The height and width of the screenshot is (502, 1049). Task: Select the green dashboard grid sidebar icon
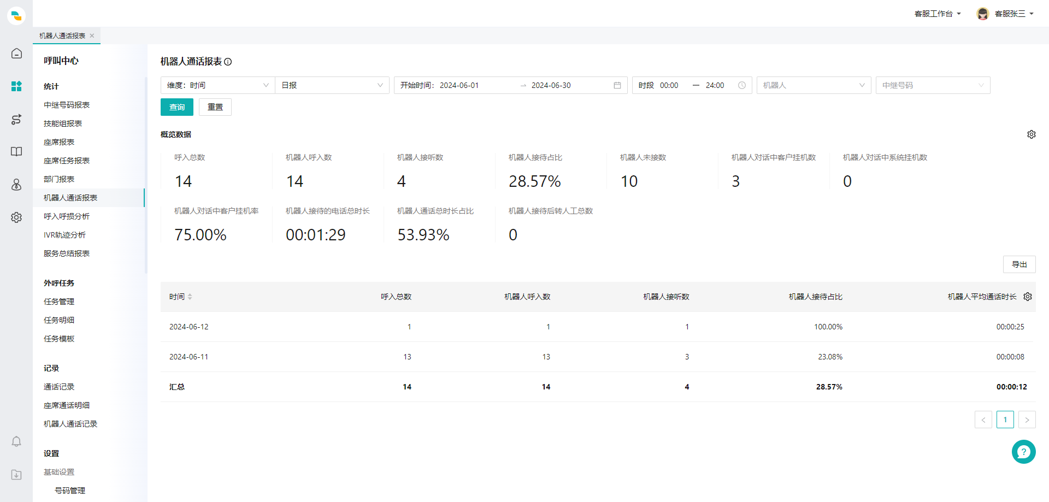click(x=16, y=86)
